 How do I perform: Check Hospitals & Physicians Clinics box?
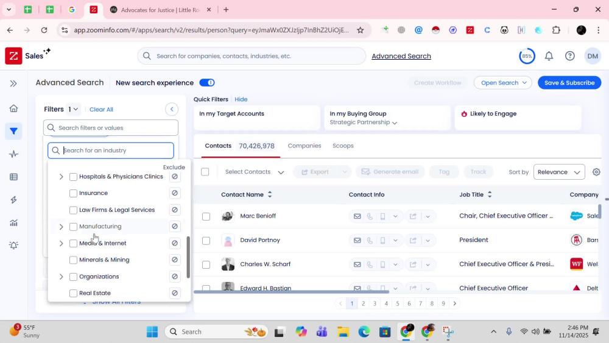[73, 177]
